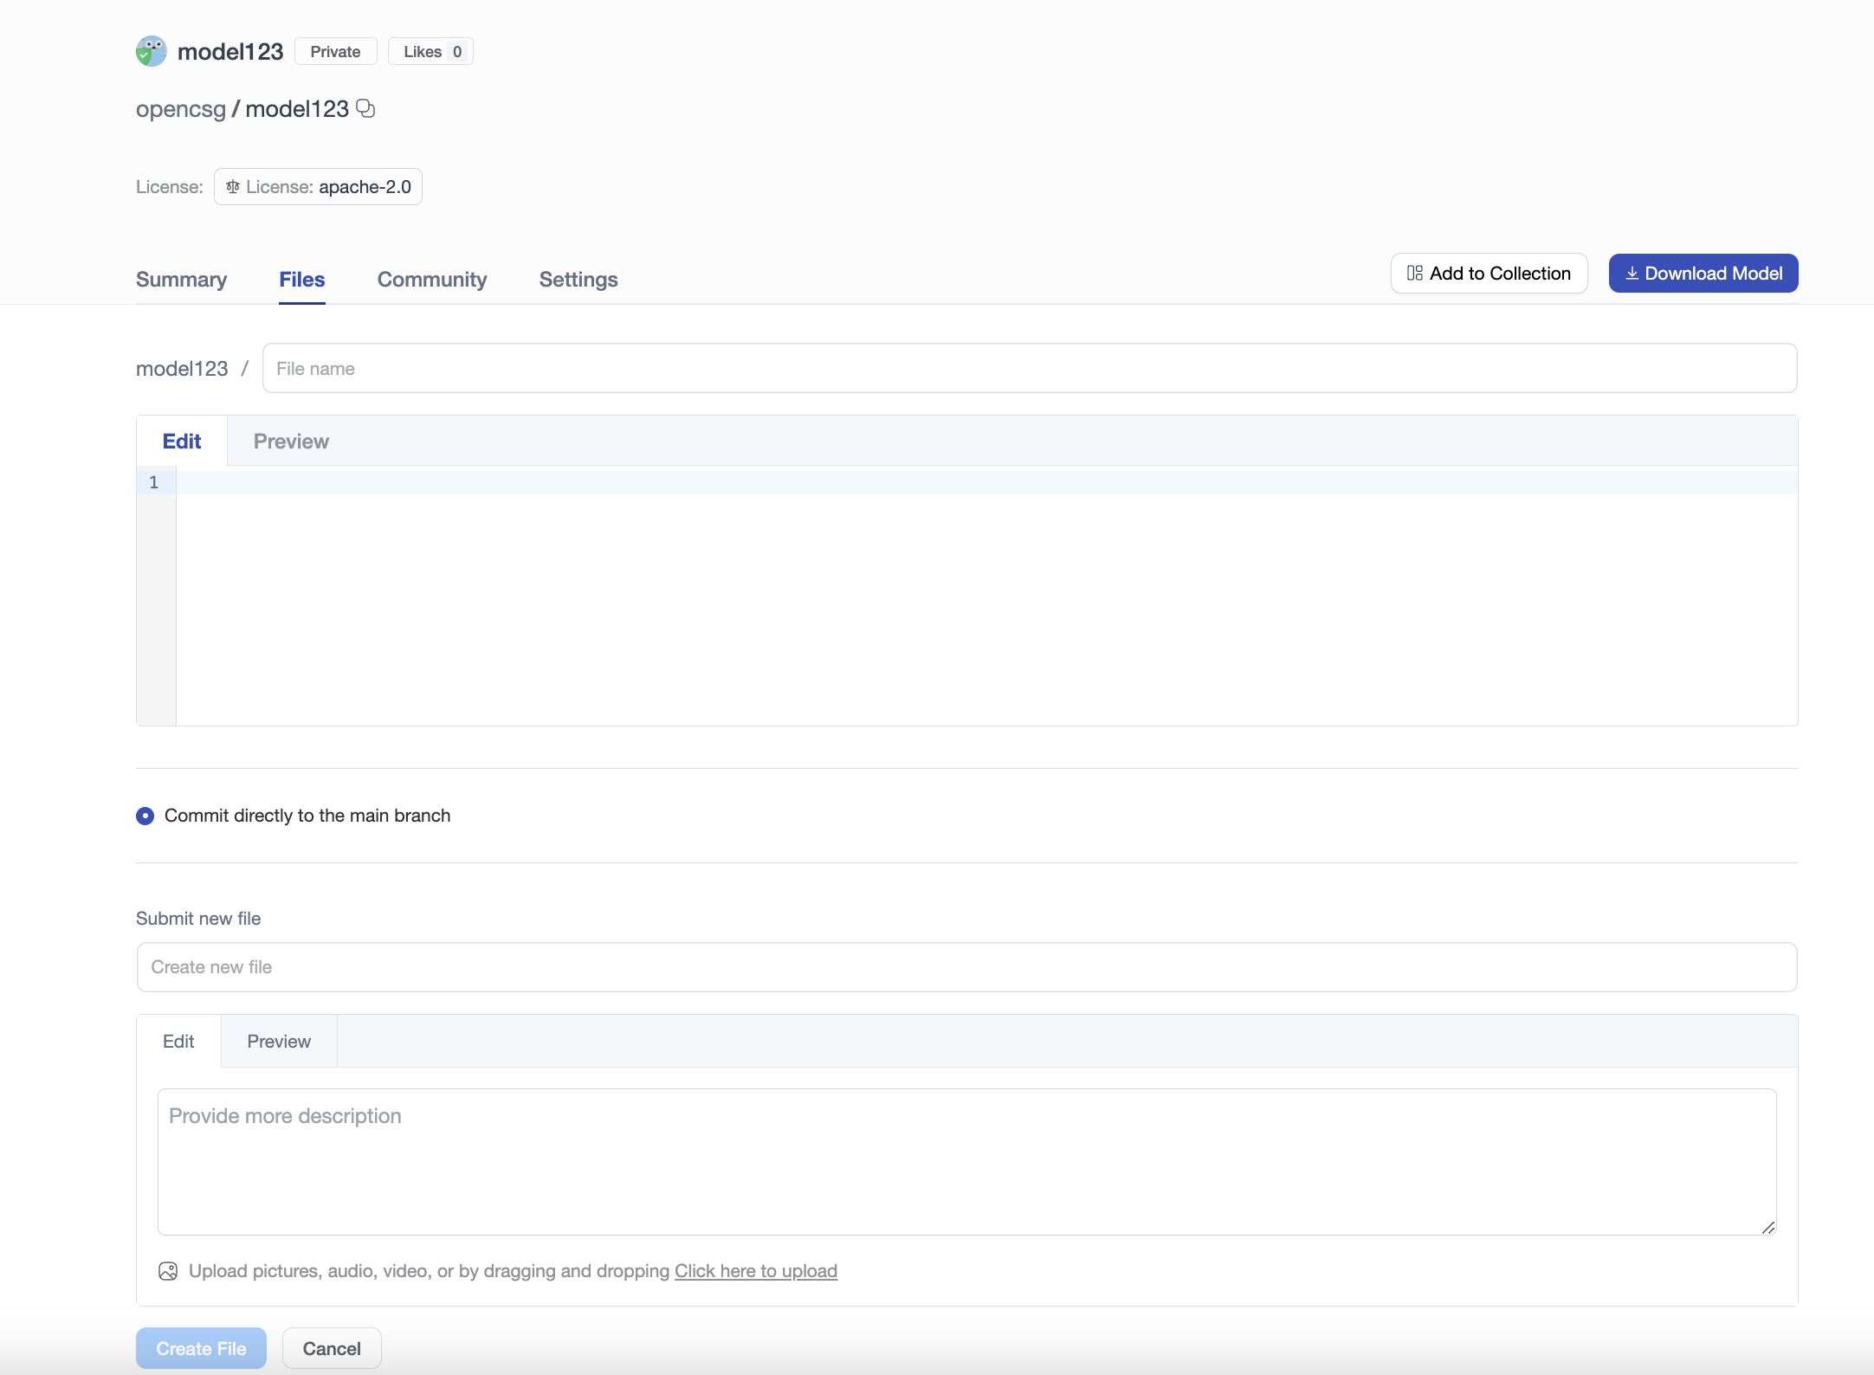Click the image upload icon

point(168,1271)
